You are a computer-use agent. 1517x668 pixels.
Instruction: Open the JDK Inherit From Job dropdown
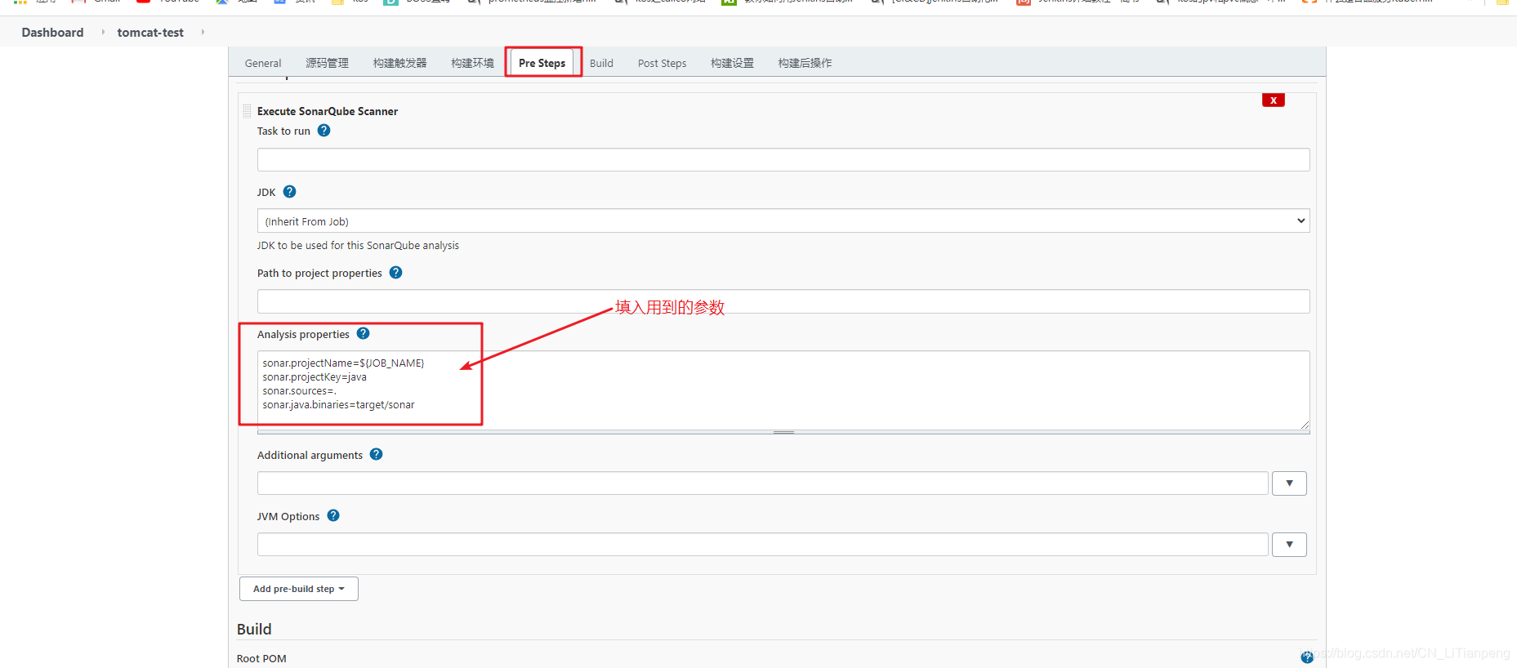[783, 220]
